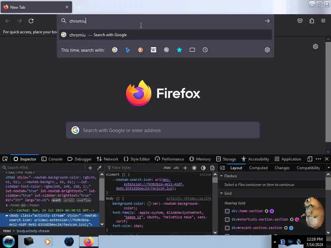Expand the head ellipsis badge
The image size is (331, 248).
point(23,205)
